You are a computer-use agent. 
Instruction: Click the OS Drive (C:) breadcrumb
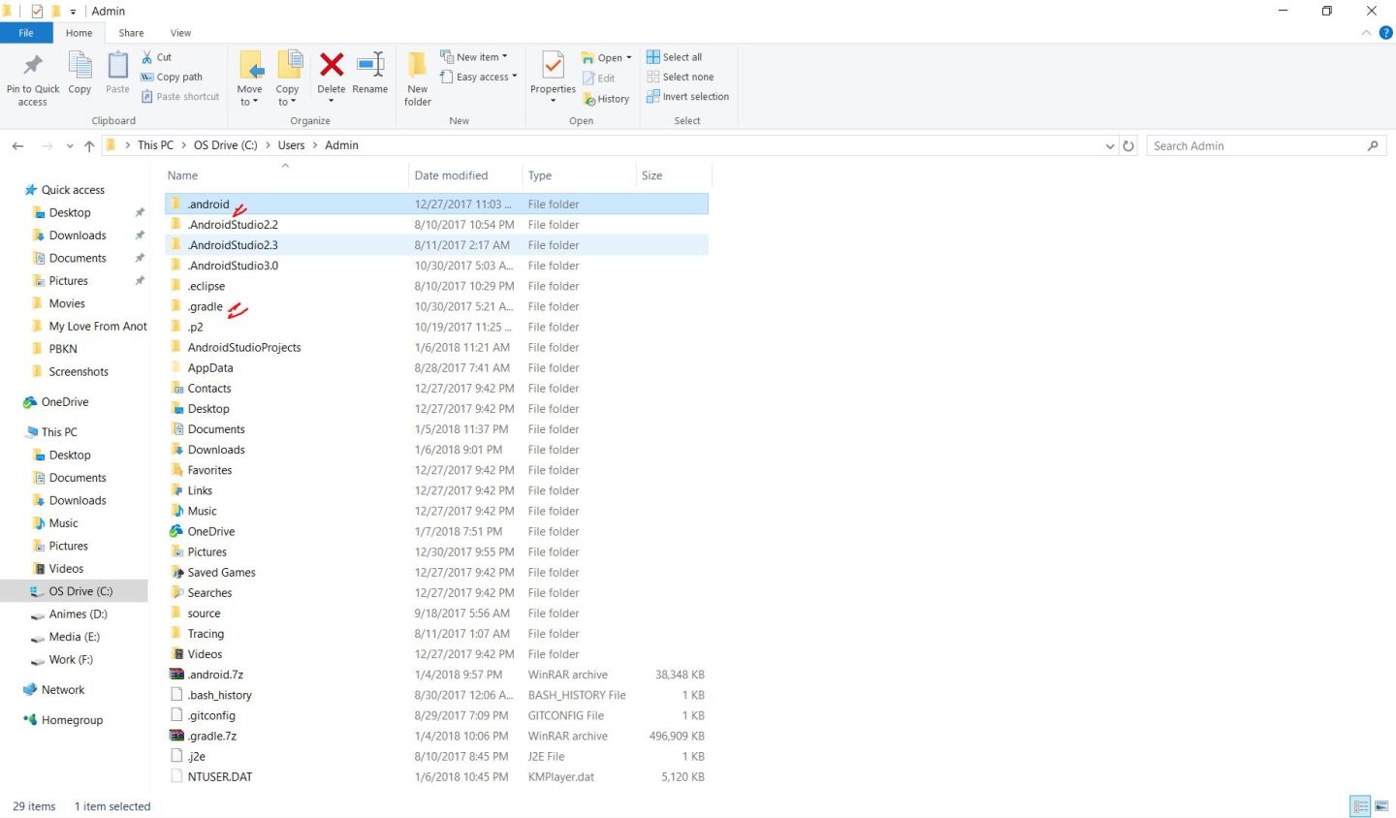click(x=226, y=145)
